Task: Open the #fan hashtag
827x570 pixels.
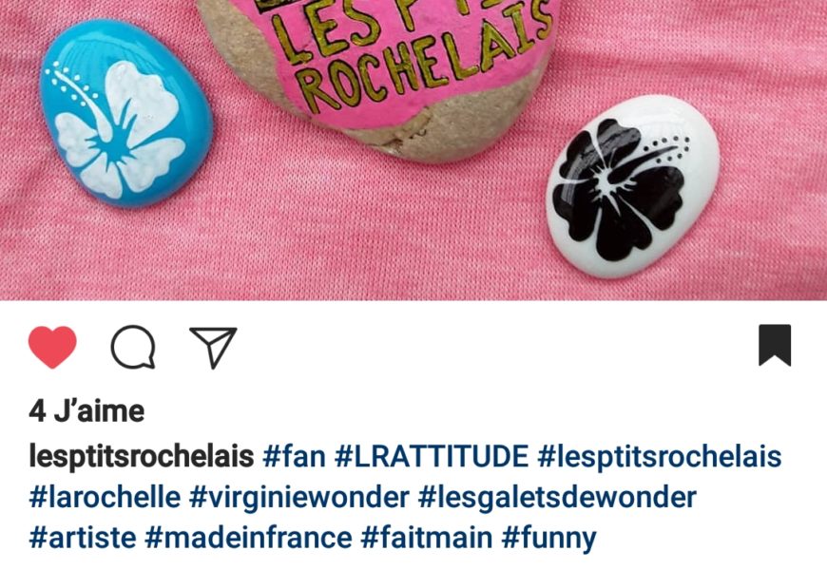Action: coord(294,456)
